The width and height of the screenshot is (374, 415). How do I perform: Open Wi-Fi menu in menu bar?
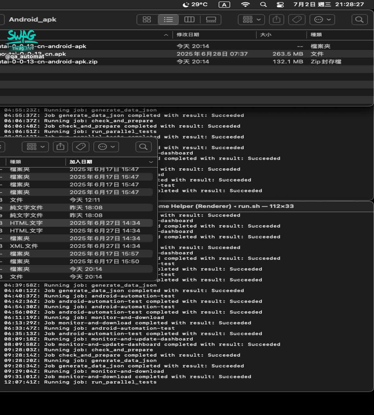pos(245,5)
